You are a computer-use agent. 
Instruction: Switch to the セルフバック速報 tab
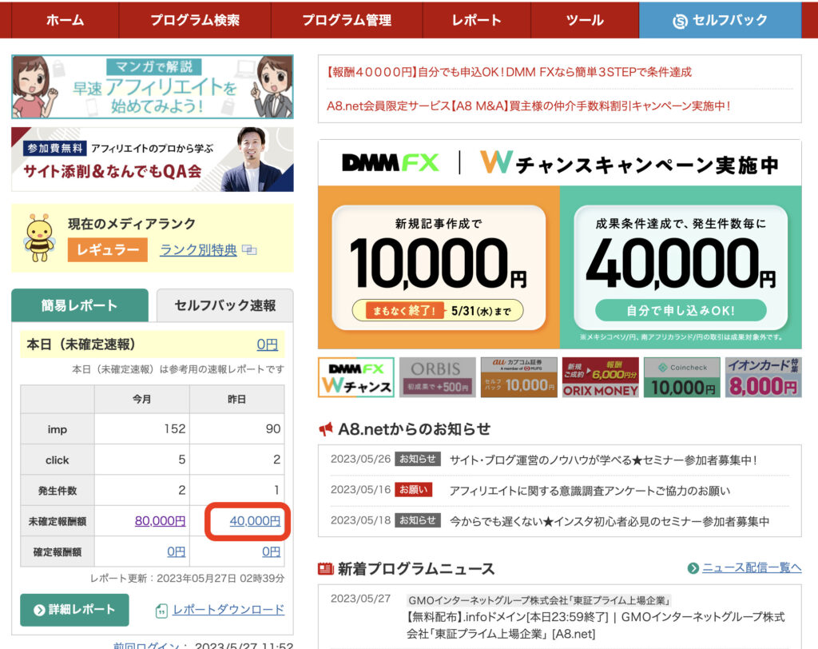pos(224,305)
